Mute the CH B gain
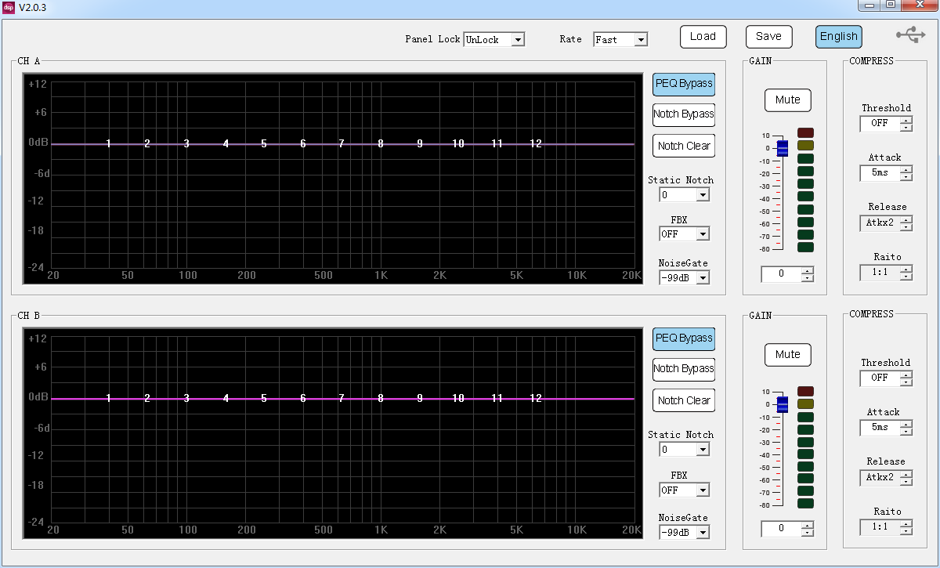The height and width of the screenshot is (568, 940). click(788, 355)
